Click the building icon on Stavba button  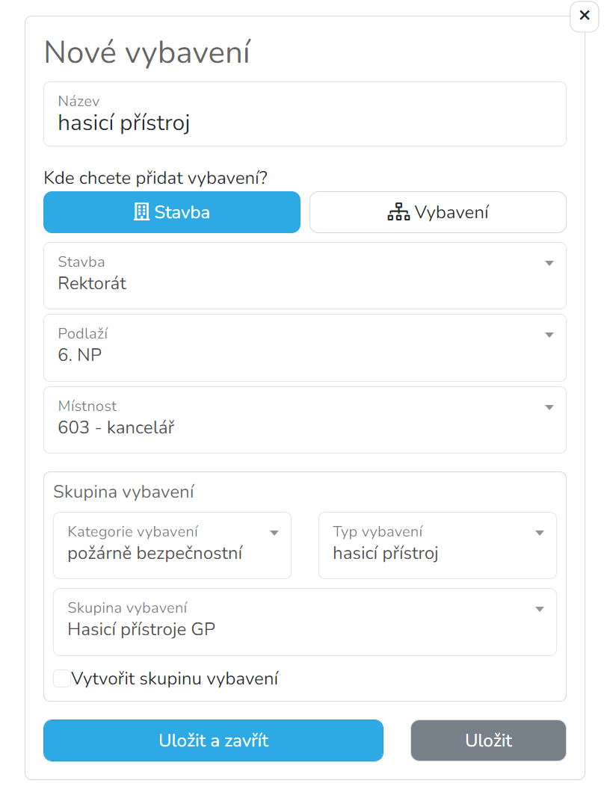[x=141, y=211]
